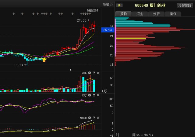Close the VOL indicator panel
The image size is (195, 137).
[x=98, y=73]
